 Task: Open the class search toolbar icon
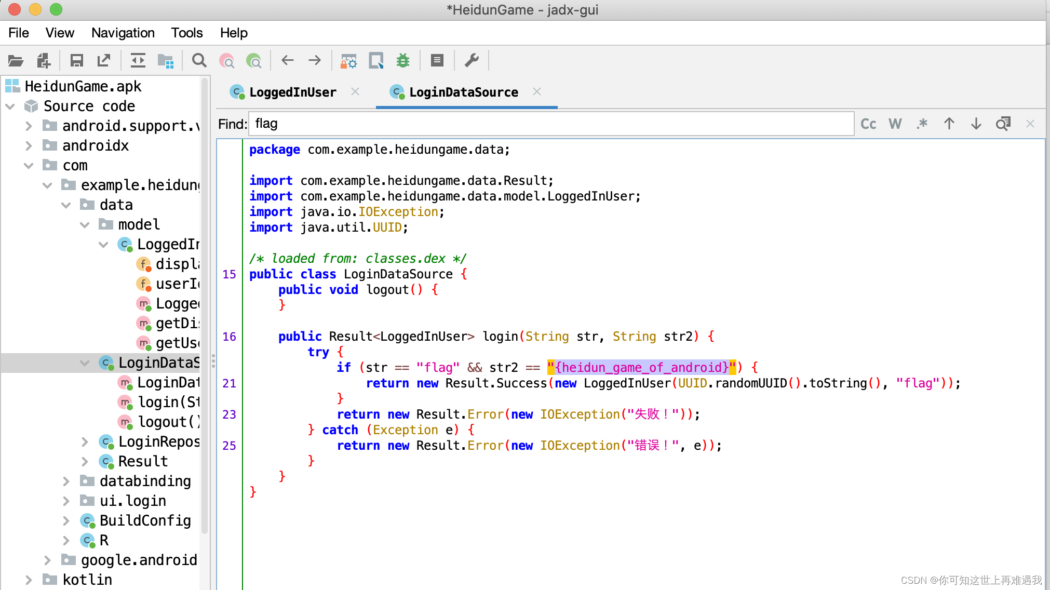(226, 61)
